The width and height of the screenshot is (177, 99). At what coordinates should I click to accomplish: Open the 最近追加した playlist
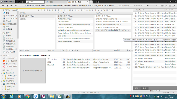[11, 44]
